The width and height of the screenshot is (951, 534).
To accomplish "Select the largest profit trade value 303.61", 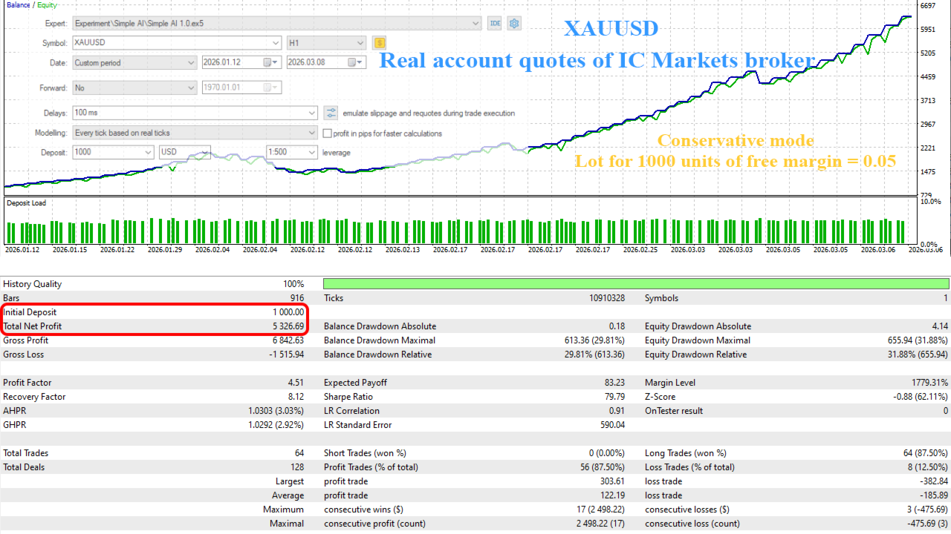I will pos(613,481).
